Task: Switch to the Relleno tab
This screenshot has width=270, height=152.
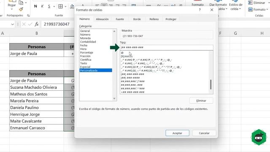Action: click(x=154, y=19)
